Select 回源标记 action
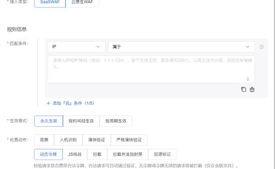 pyautogui.click(x=163, y=154)
